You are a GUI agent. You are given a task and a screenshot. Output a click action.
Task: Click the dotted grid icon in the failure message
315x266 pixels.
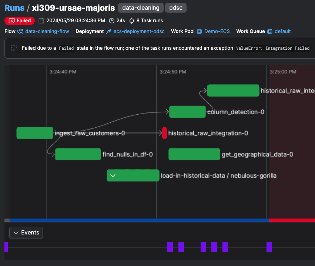(14, 48)
